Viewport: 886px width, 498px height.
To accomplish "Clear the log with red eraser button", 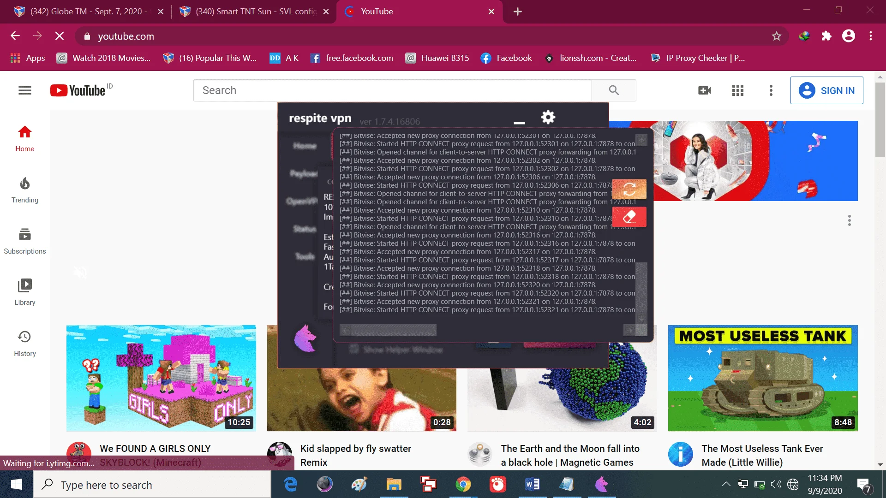I will (x=629, y=217).
